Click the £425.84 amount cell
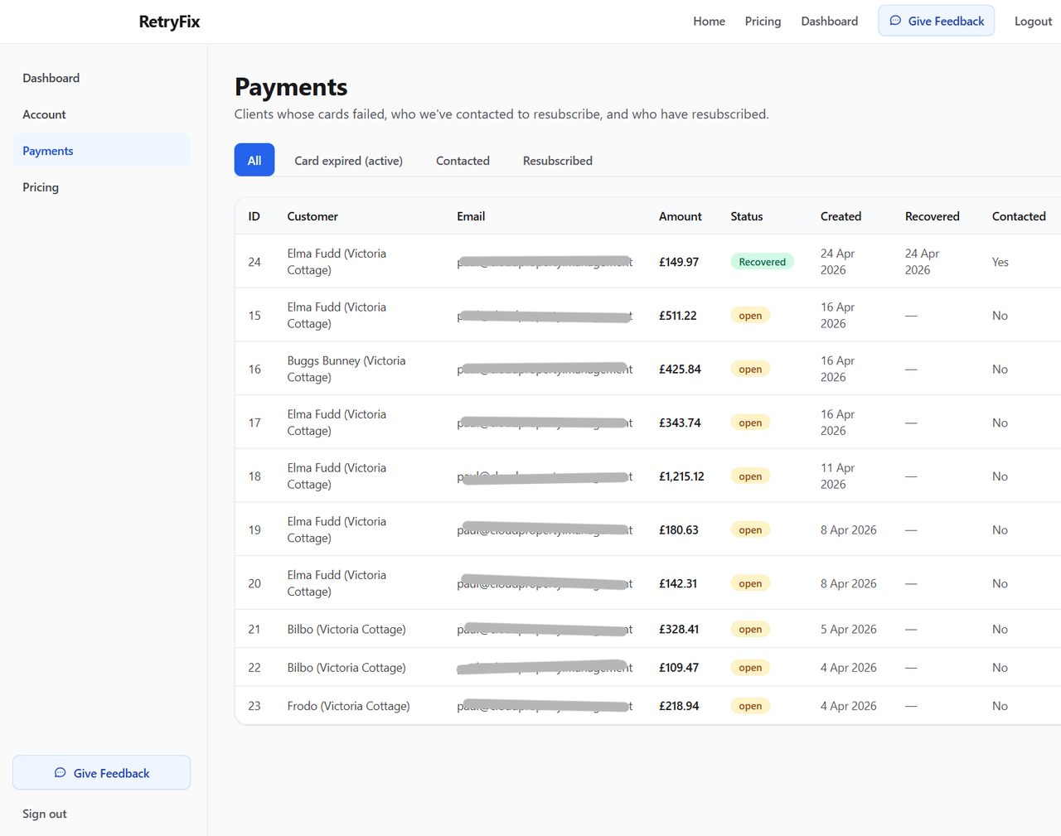Viewport: 1061px width, 836px height. point(680,369)
